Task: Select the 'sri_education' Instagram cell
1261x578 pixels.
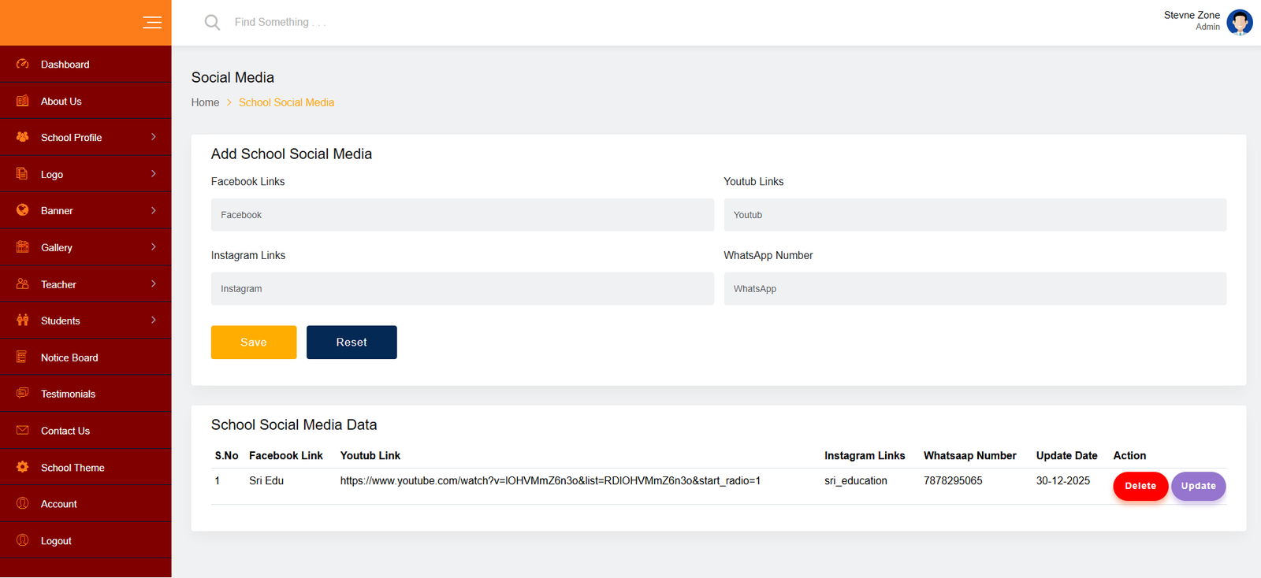Action: click(x=856, y=480)
